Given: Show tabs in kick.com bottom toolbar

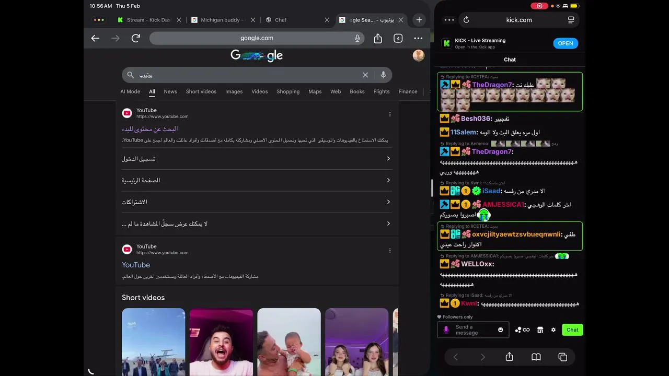Looking at the screenshot, I should pyautogui.click(x=563, y=357).
